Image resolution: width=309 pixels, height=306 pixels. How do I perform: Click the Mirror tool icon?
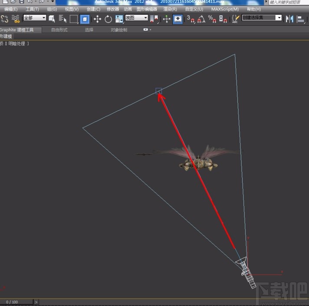[x=290, y=19]
